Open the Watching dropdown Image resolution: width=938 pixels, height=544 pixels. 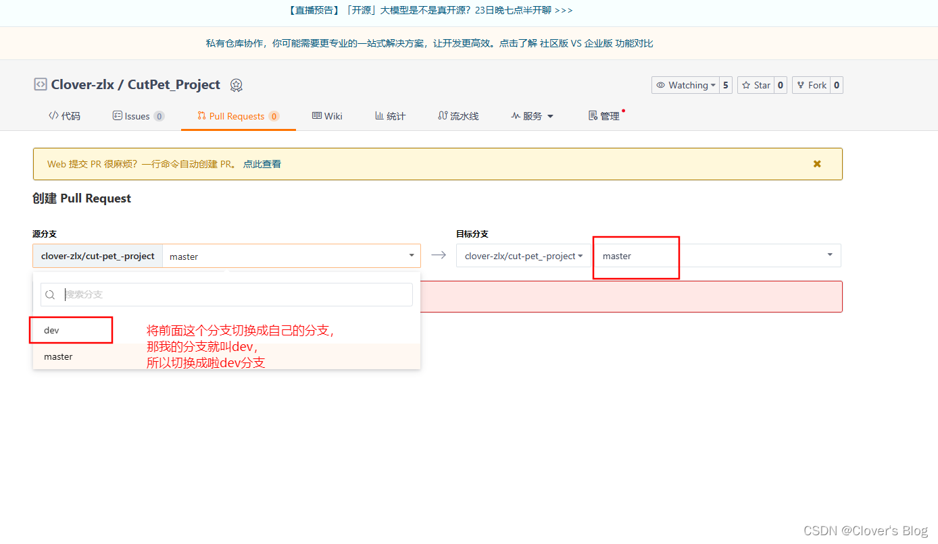(685, 85)
